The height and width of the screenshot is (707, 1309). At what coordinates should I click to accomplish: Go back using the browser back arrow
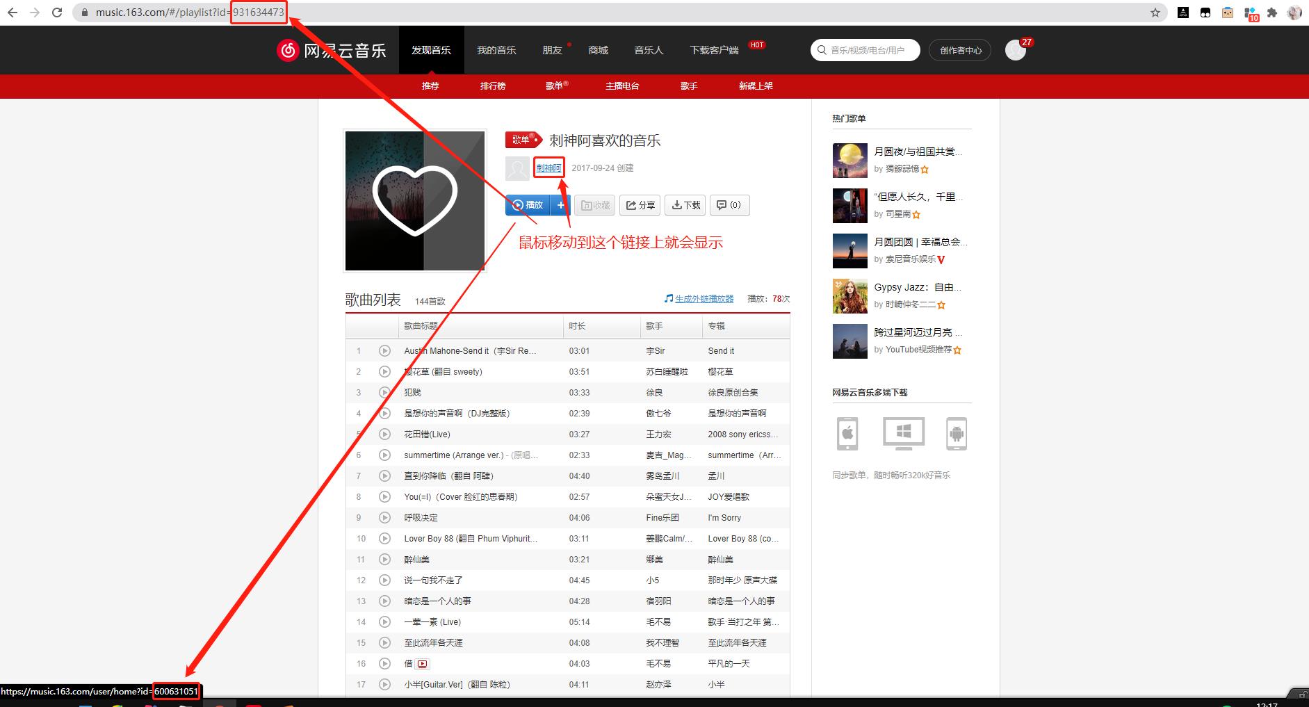13,13
